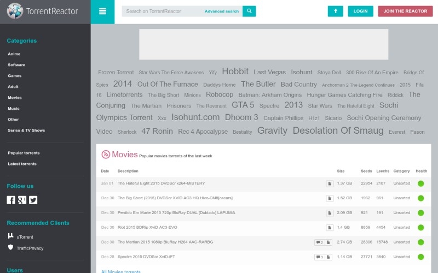The width and height of the screenshot is (438, 273).
Task: Open the Adult category
Action: [x=13, y=87]
